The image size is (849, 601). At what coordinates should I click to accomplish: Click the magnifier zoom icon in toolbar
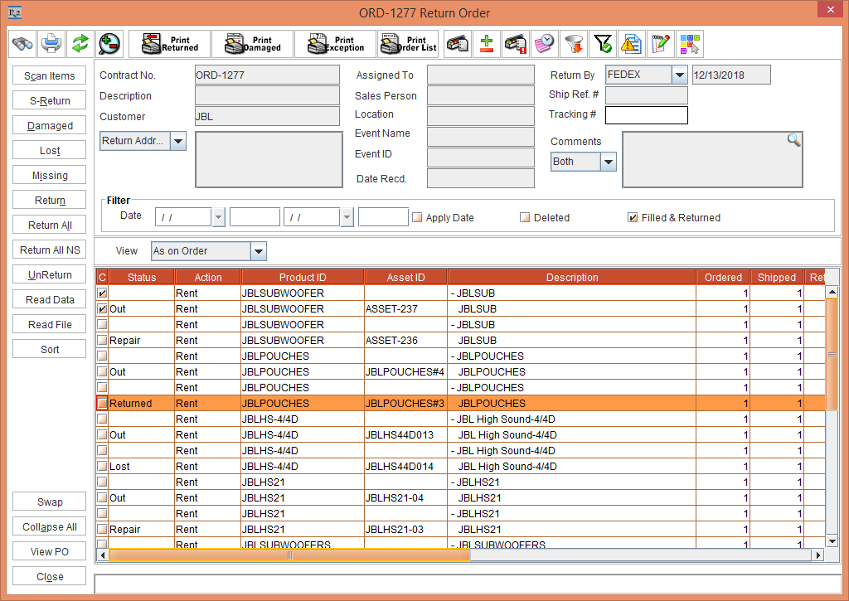coord(108,43)
